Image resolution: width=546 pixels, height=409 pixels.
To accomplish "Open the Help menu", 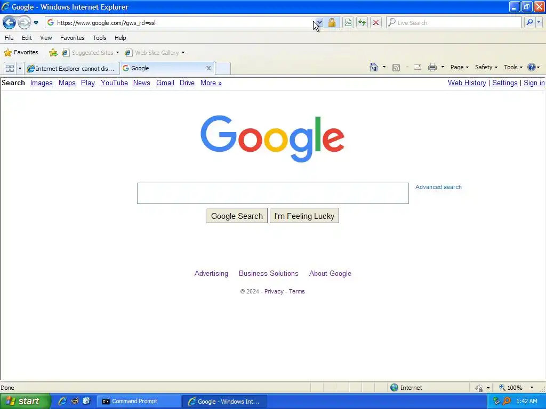I will coord(121,38).
